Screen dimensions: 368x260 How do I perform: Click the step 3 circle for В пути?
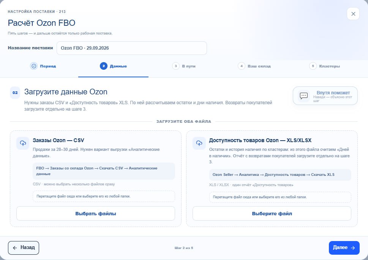pos(176,66)
